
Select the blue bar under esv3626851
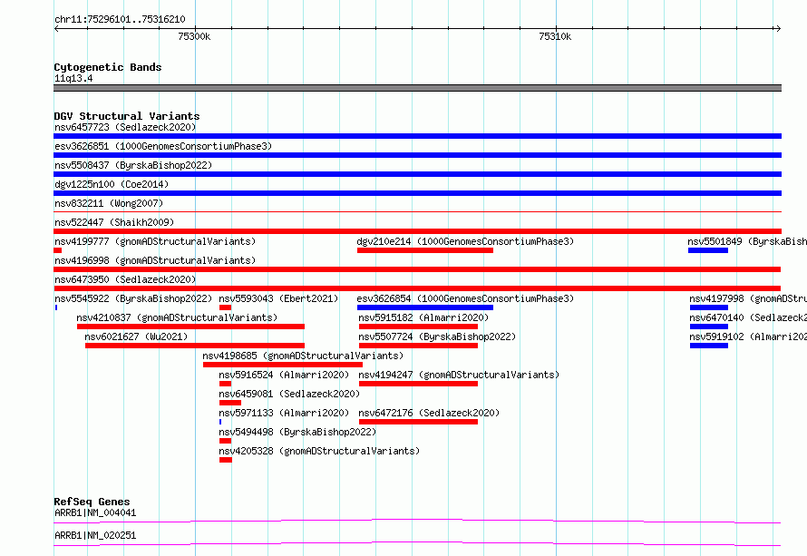pos(417,155)
